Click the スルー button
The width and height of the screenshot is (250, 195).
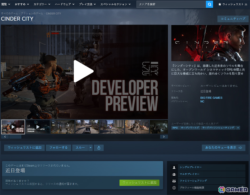tap(80, 148)
